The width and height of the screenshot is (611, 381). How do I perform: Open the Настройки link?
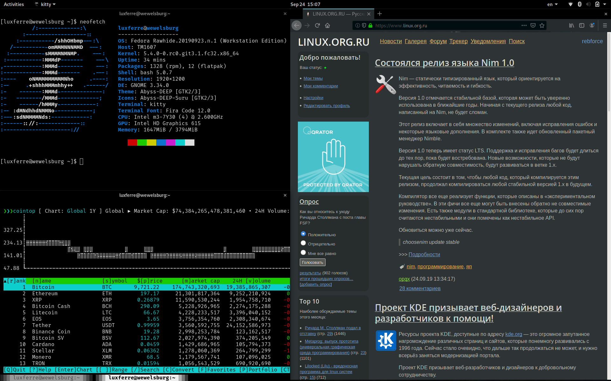pyautogui.click(x=313, y=98)
